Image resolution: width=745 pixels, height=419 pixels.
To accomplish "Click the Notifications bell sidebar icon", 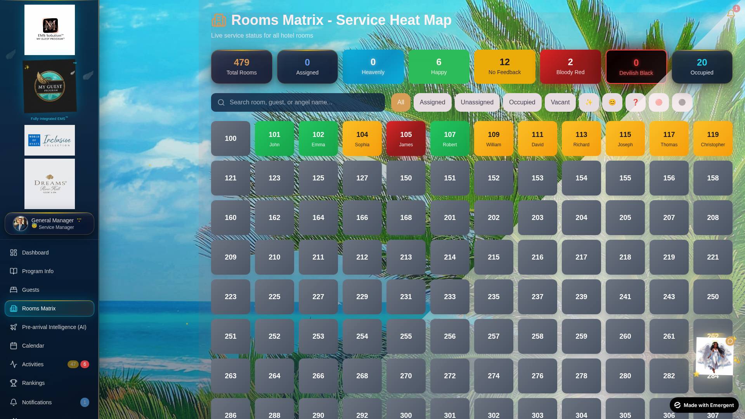I will click(x=14, y=402).
